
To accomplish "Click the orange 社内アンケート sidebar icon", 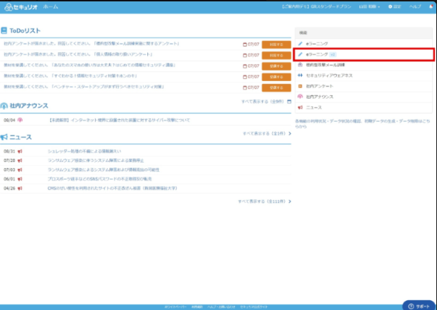I will click(x=300, y=86).
